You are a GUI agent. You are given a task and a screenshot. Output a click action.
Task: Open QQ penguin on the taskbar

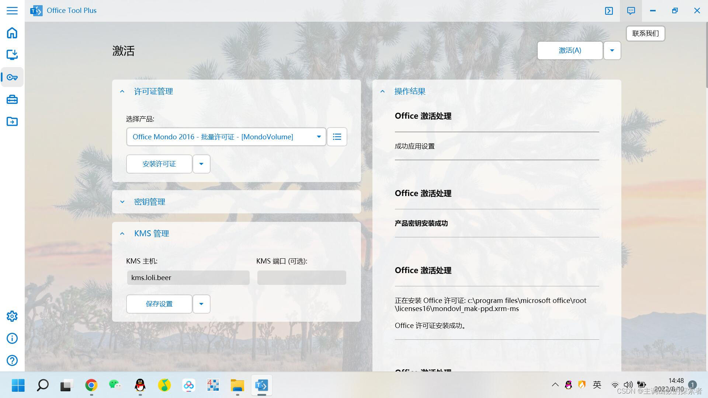[x=140, y=385]
